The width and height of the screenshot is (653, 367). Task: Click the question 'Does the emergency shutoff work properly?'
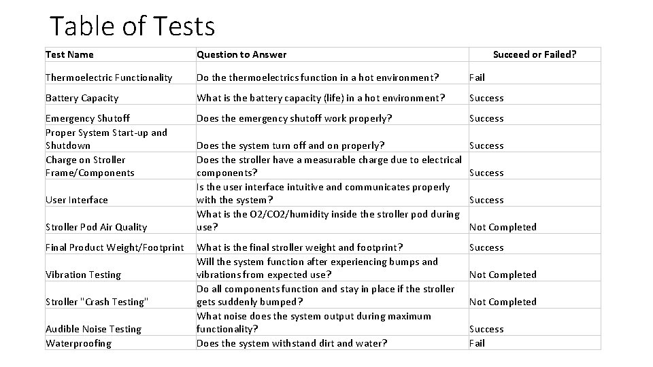pos(294,118)
